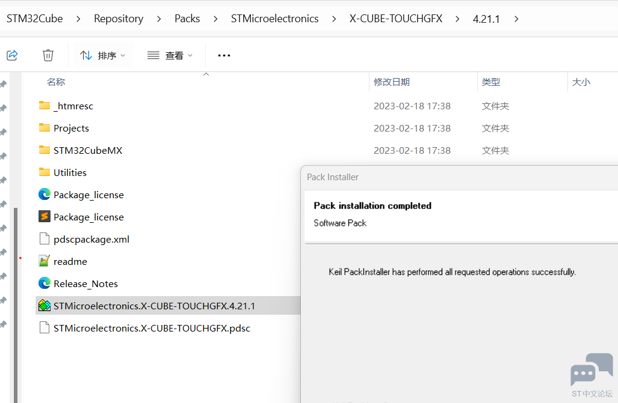This screenshot has width=618, height=403.
Task: Select the STM32CubeMX folder icon
Action: point(45,150)
